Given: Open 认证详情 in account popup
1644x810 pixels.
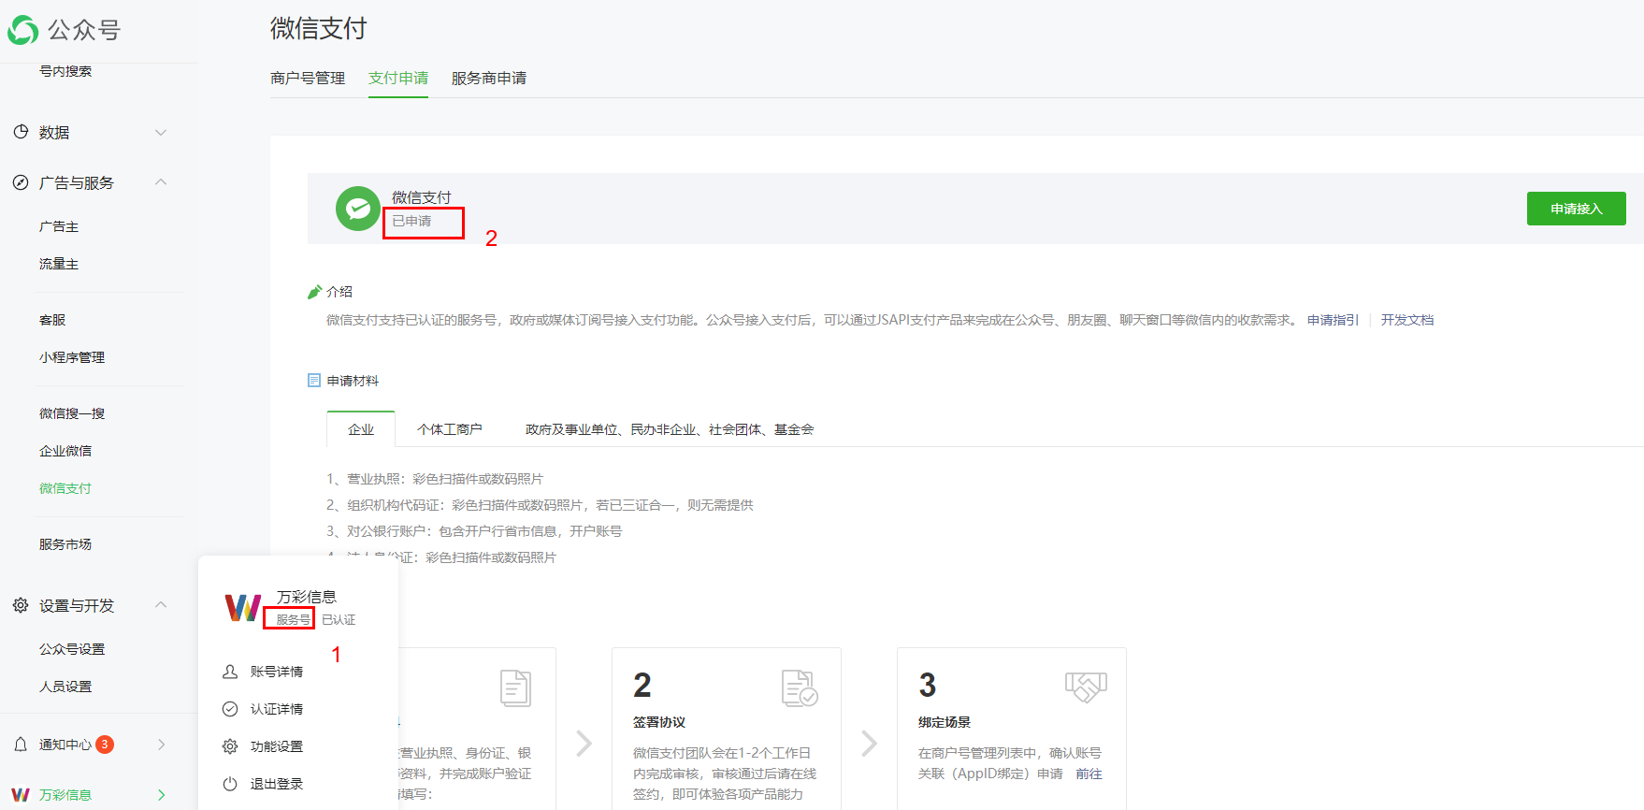Looking at the screenshot, I should (x=276, y=709).
